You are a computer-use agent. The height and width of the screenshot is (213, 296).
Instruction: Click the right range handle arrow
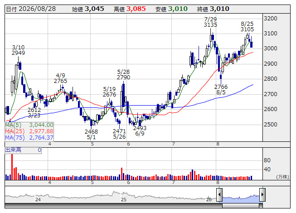click(x=262, y=194)
